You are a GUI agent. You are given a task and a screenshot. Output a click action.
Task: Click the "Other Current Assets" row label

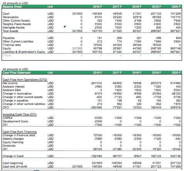click(x=16, y=20)
